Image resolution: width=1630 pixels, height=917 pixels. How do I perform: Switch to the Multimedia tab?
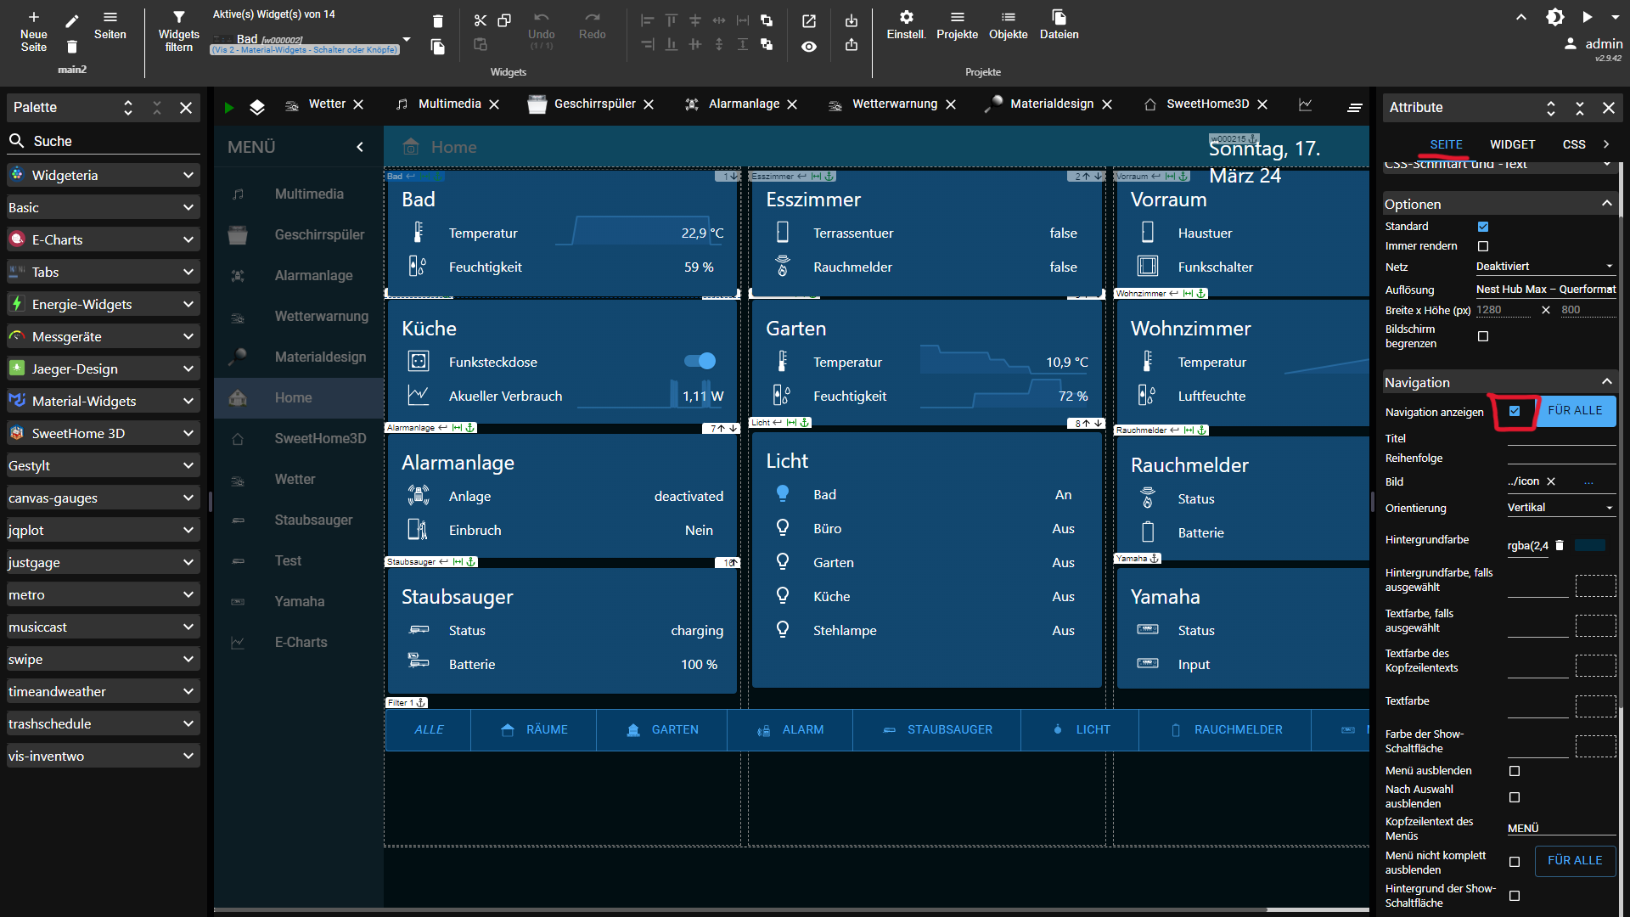[x=449, y=104]
